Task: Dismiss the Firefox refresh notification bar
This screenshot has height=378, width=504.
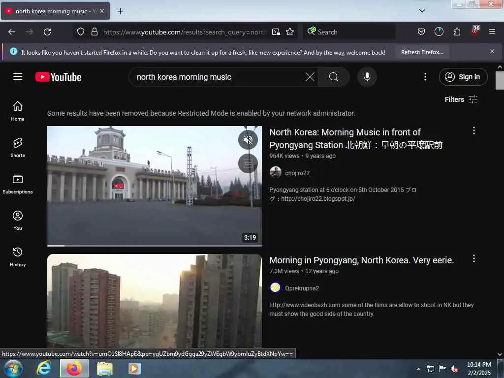Action: (x=492, y=51)
